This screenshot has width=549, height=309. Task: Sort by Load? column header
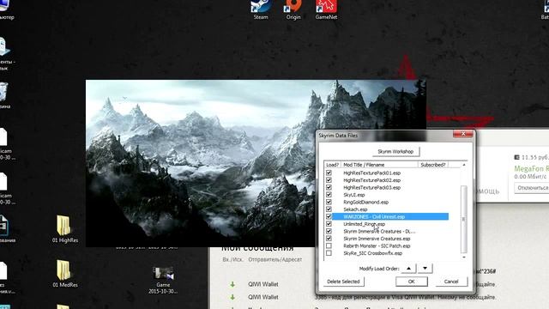click(x=332, y=165)
